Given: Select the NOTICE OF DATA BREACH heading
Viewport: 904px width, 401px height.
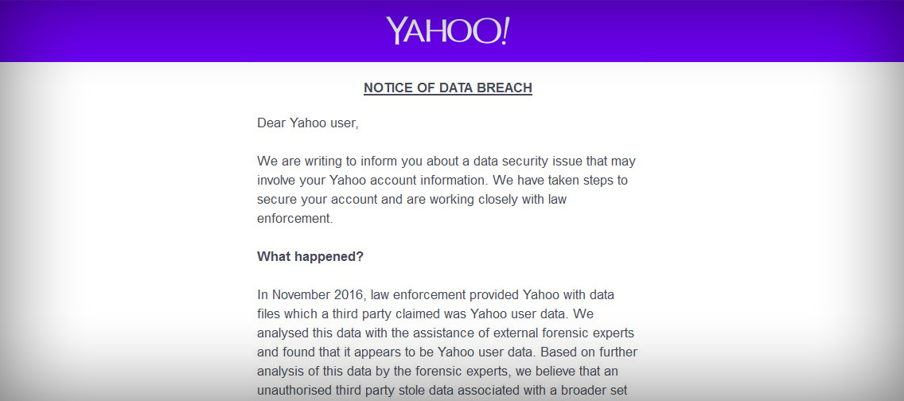Looking at the screenshot, I should point(448,88).
